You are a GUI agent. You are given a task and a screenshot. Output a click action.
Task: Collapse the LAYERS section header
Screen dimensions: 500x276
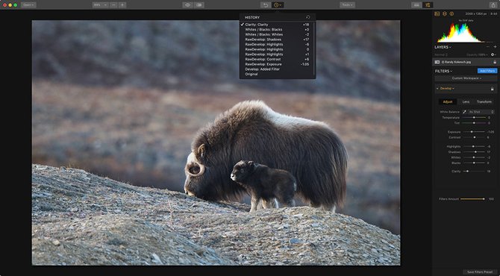(x=443, y=47)
